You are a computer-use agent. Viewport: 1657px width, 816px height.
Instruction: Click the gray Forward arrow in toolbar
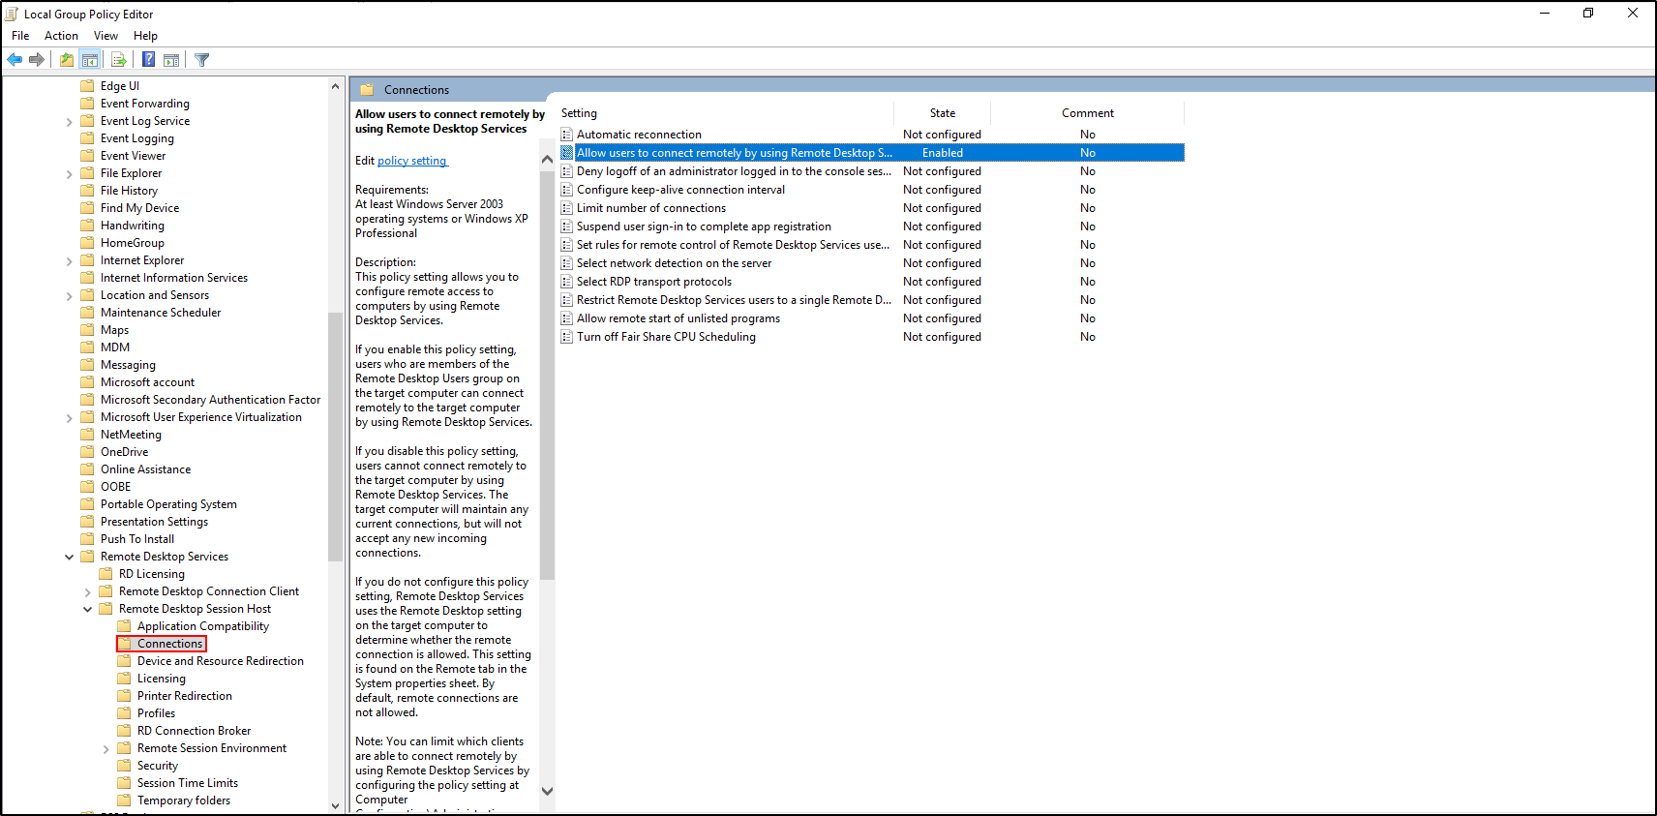click(37, 60)
